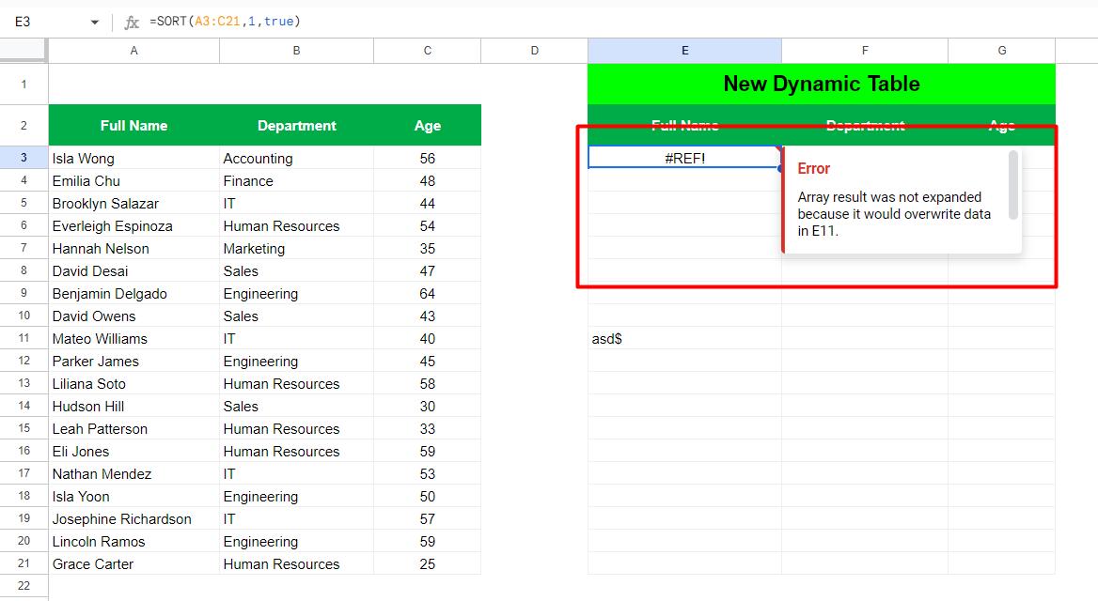
Task: Select row 1 header
Action: tap(24, 85)
